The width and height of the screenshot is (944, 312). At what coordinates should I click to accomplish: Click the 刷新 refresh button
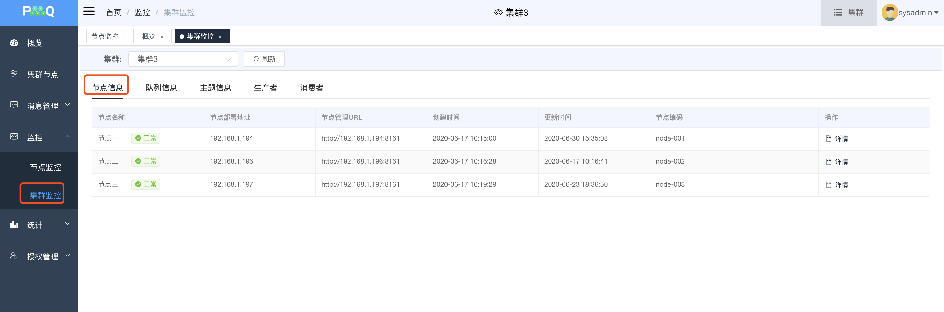pyautogui.click(x=264, y=59)
